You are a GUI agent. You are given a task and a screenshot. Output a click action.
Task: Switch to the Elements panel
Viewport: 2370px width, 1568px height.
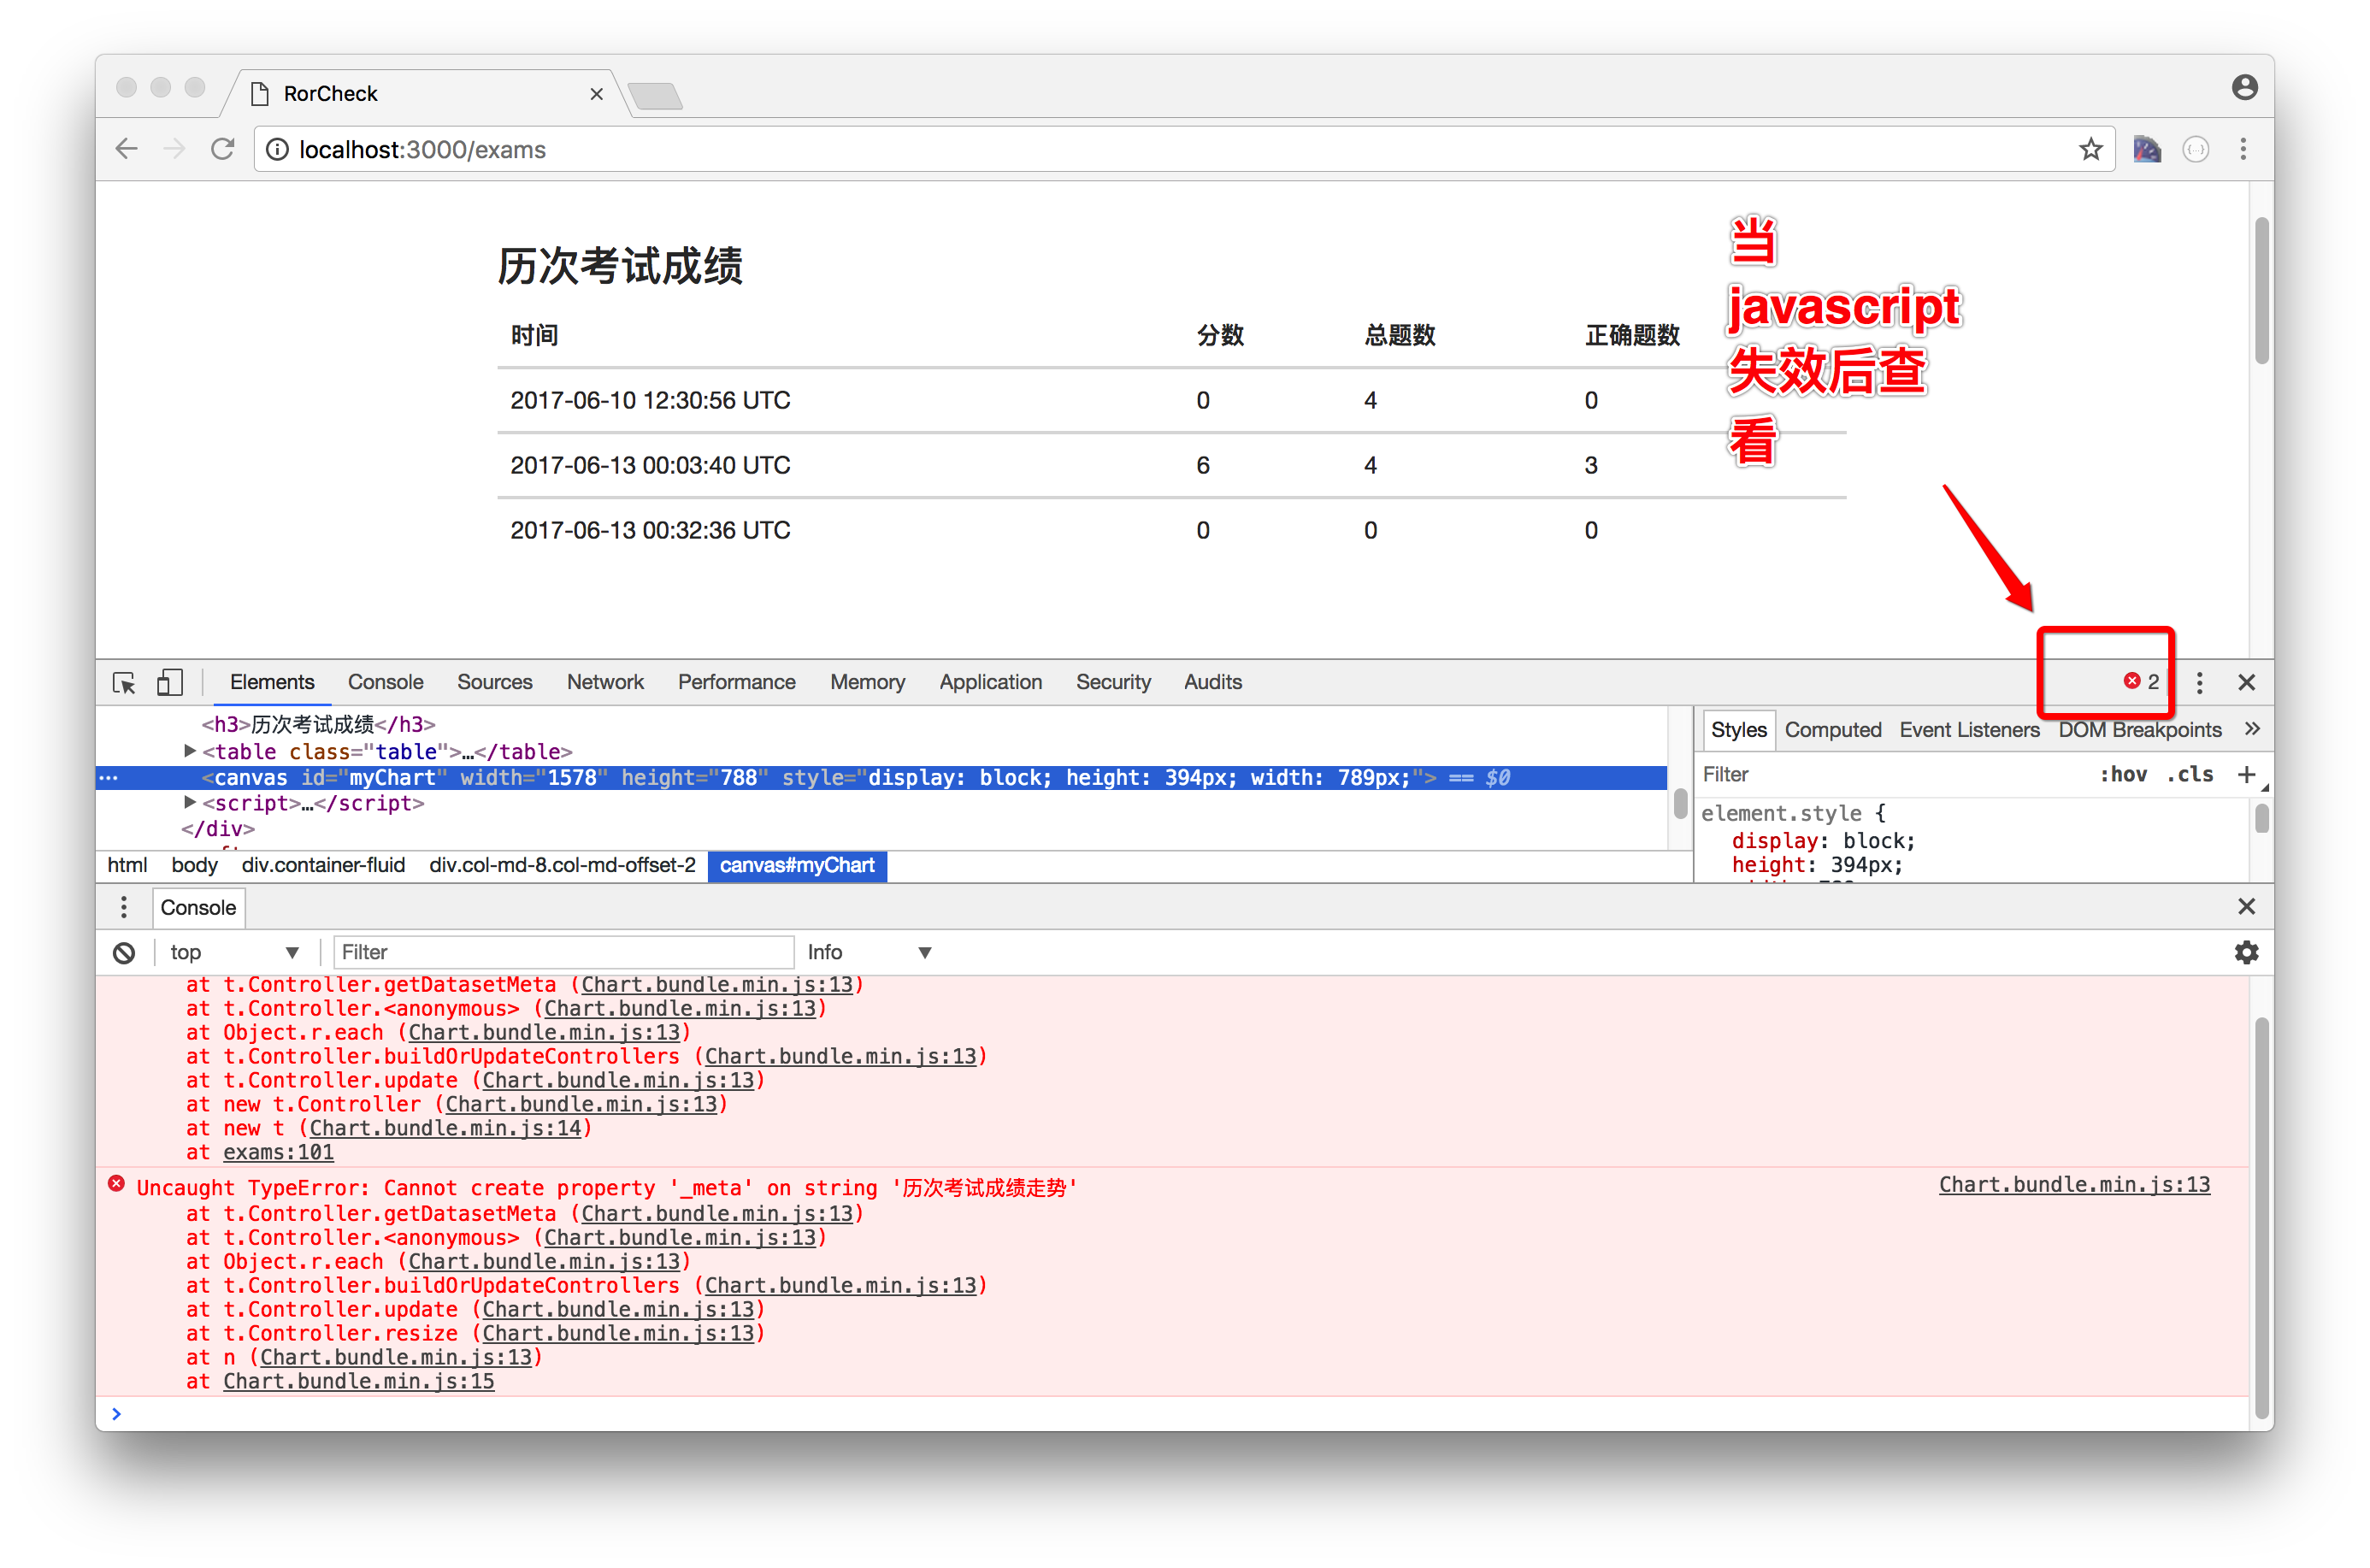coord(272,682)
